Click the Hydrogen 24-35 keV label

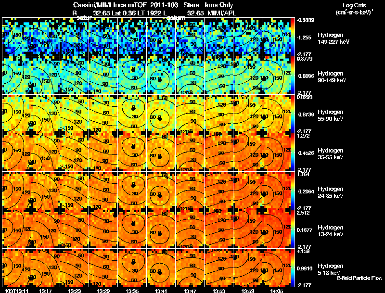tap(331, 192)
